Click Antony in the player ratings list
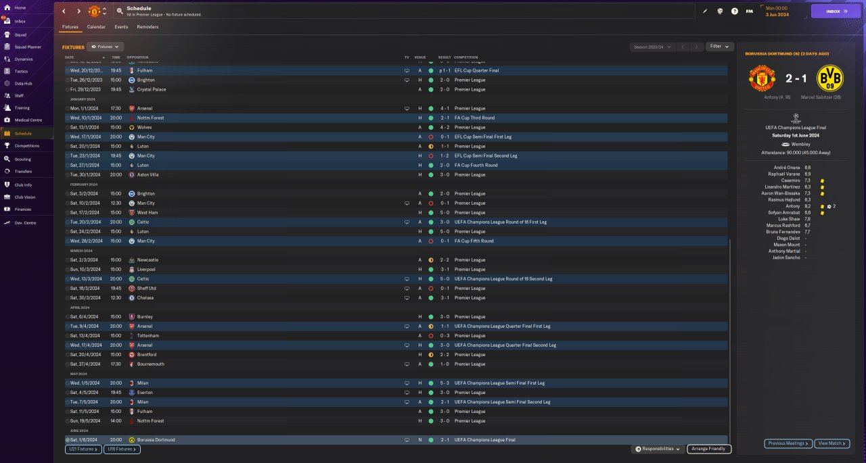Image resolution: width=866 pixels, height=463 pixels. click(792, 206)
